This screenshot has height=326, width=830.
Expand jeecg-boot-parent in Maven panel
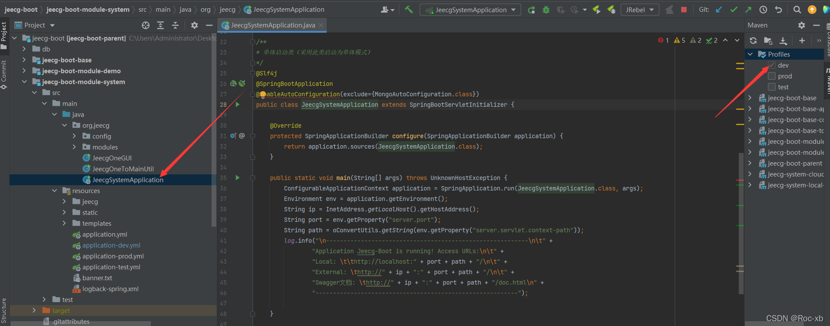coord(750,163)
